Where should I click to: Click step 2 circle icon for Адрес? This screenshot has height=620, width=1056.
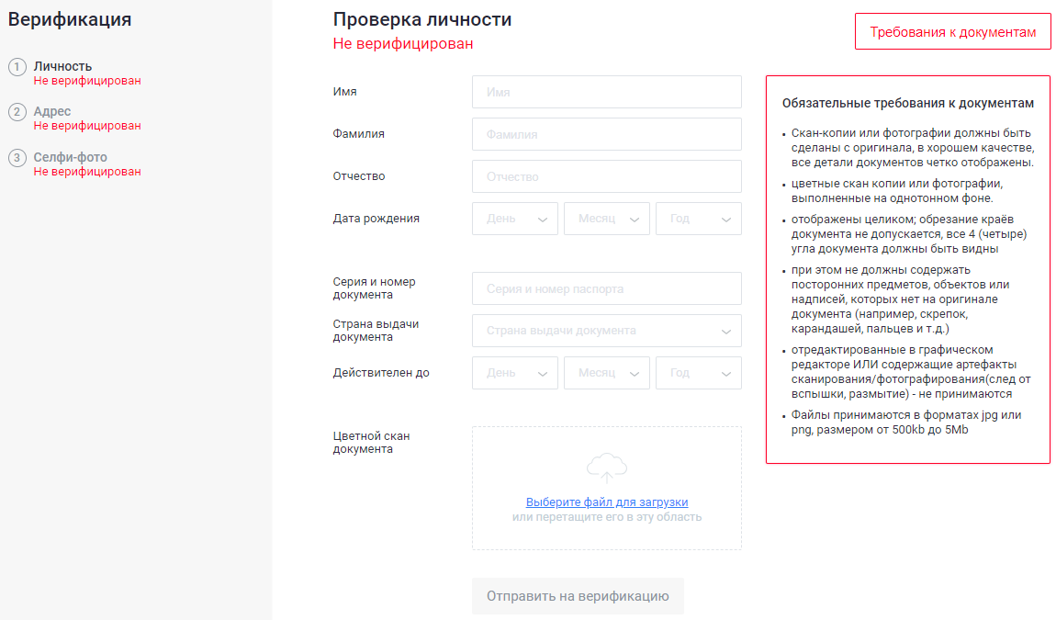17,112
